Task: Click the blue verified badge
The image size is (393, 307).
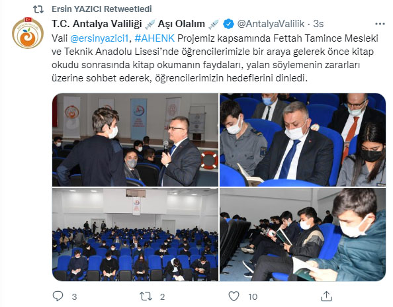Action: [x=228, y=24]
